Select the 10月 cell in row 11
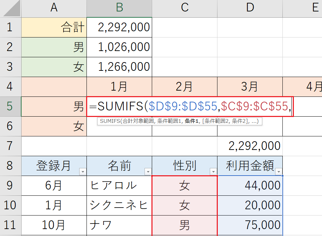This screenshot has height=236, width=322. pyautogui.click(x=54, y=225)
